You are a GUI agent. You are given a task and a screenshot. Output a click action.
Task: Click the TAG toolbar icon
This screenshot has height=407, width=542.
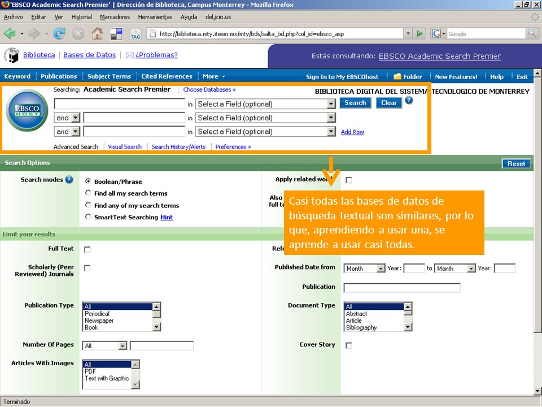point(135,34)
